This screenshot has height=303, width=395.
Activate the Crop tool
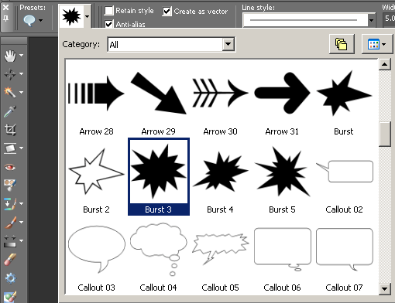[10, 130]
